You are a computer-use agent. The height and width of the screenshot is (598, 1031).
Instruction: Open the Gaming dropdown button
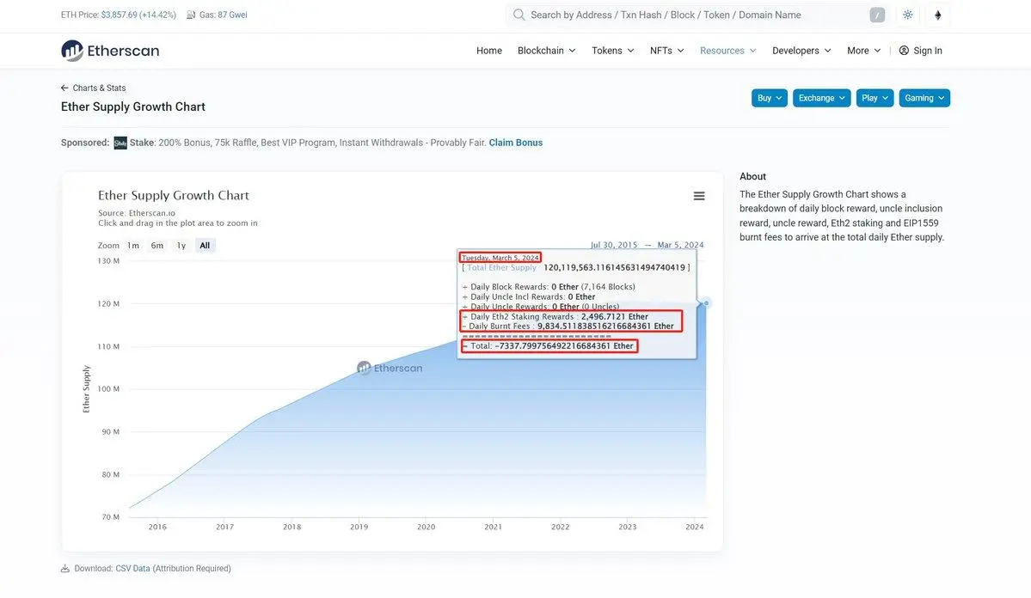pos(924,98)
